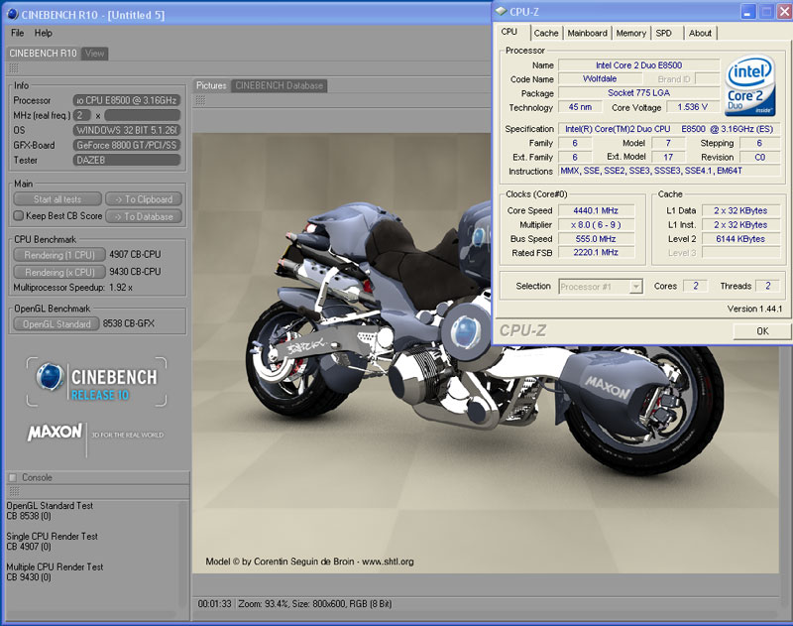The height and width of the screenshot is (626, 793).
Task: Click the Name field Intel Core 2 Duo E8500
Action: (x=638, y=65)
